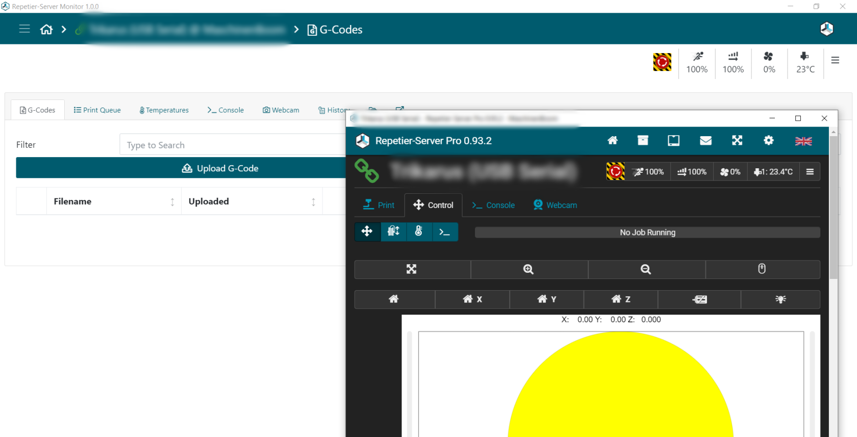Open the Repetier logo menu in the Monitor header

(x=826, y=29)
